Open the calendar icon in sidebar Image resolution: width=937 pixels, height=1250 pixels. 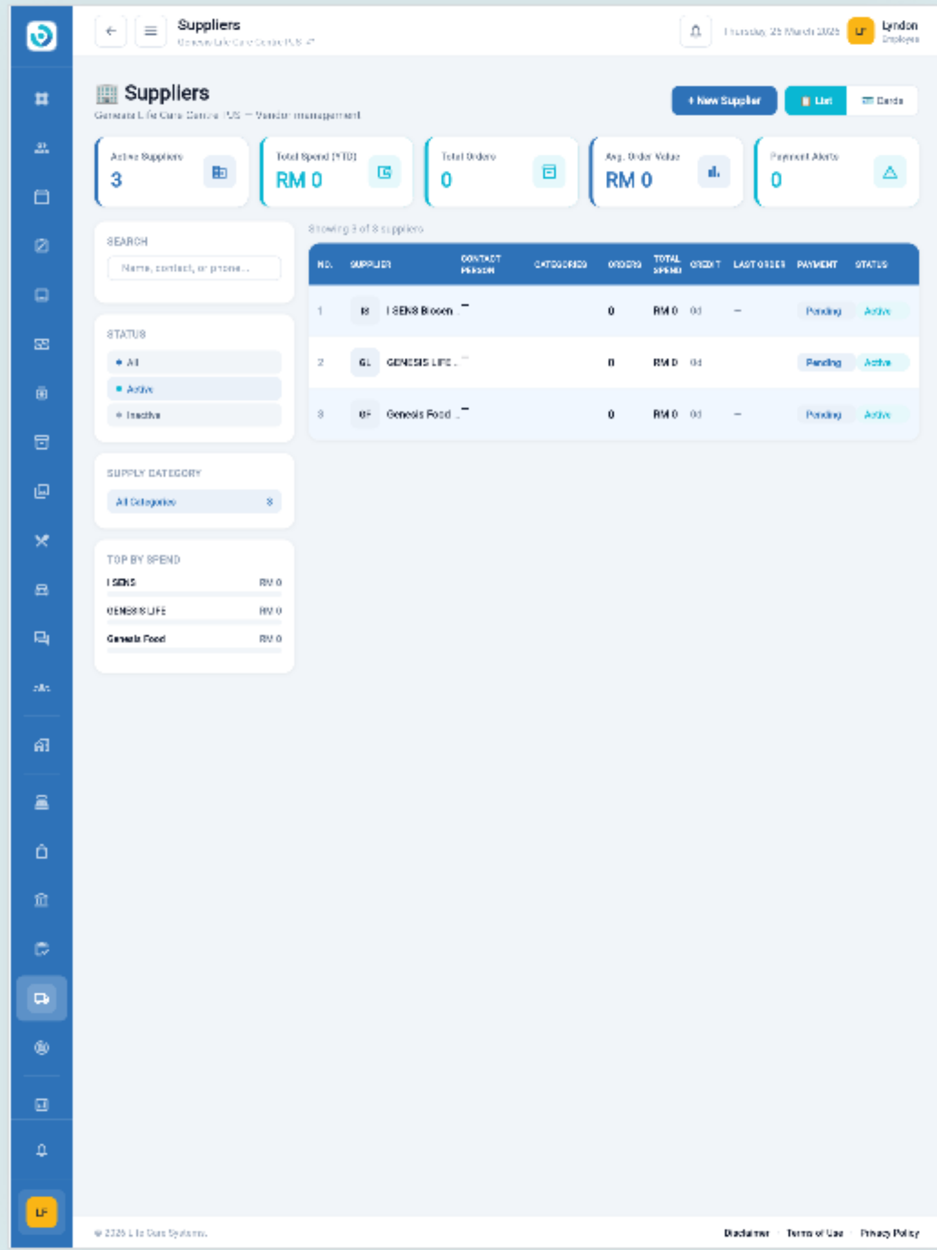(41, 197)
